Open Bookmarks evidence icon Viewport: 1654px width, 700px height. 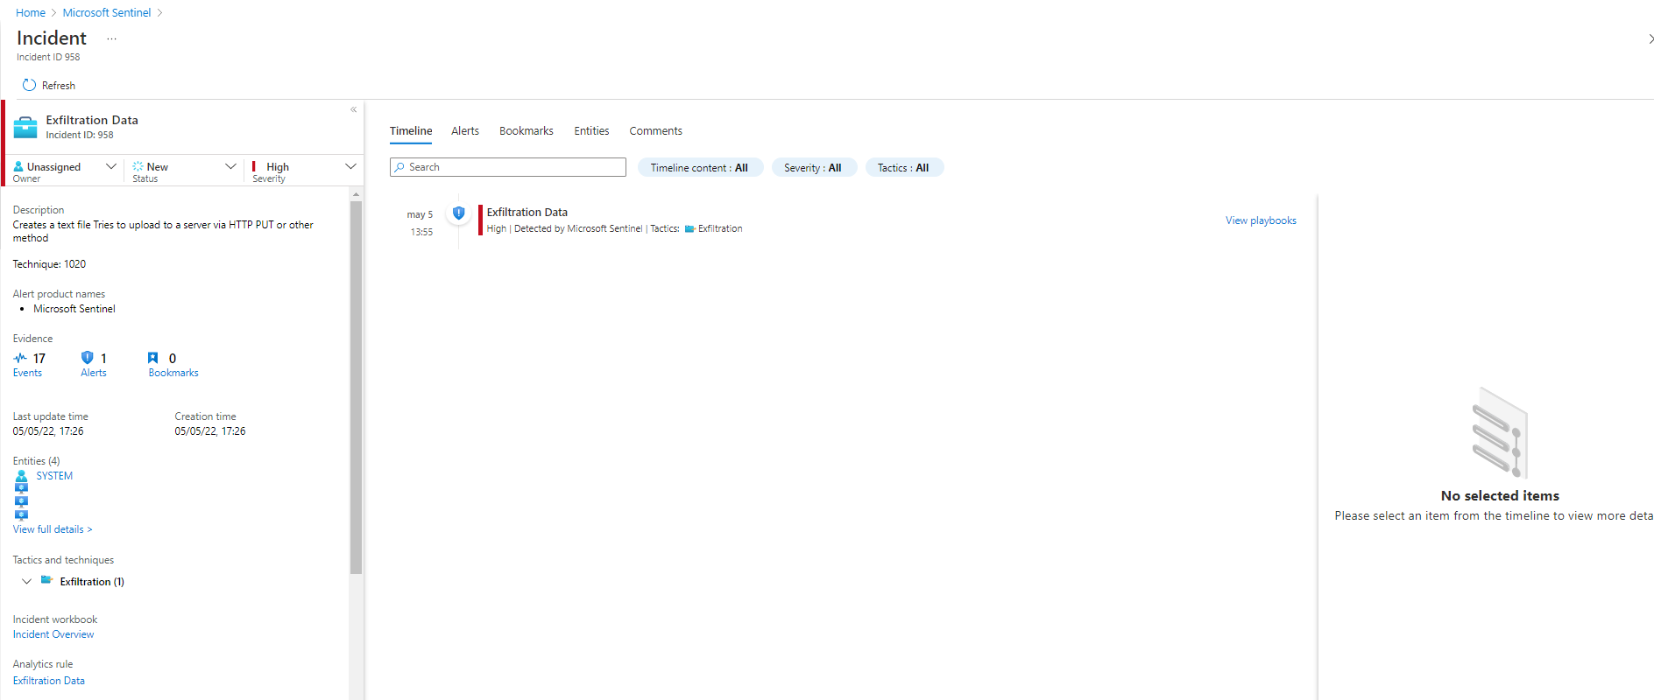[x=153, y=358]
